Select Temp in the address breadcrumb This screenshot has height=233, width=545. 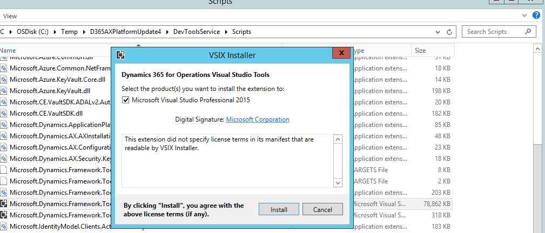point(70,32)
